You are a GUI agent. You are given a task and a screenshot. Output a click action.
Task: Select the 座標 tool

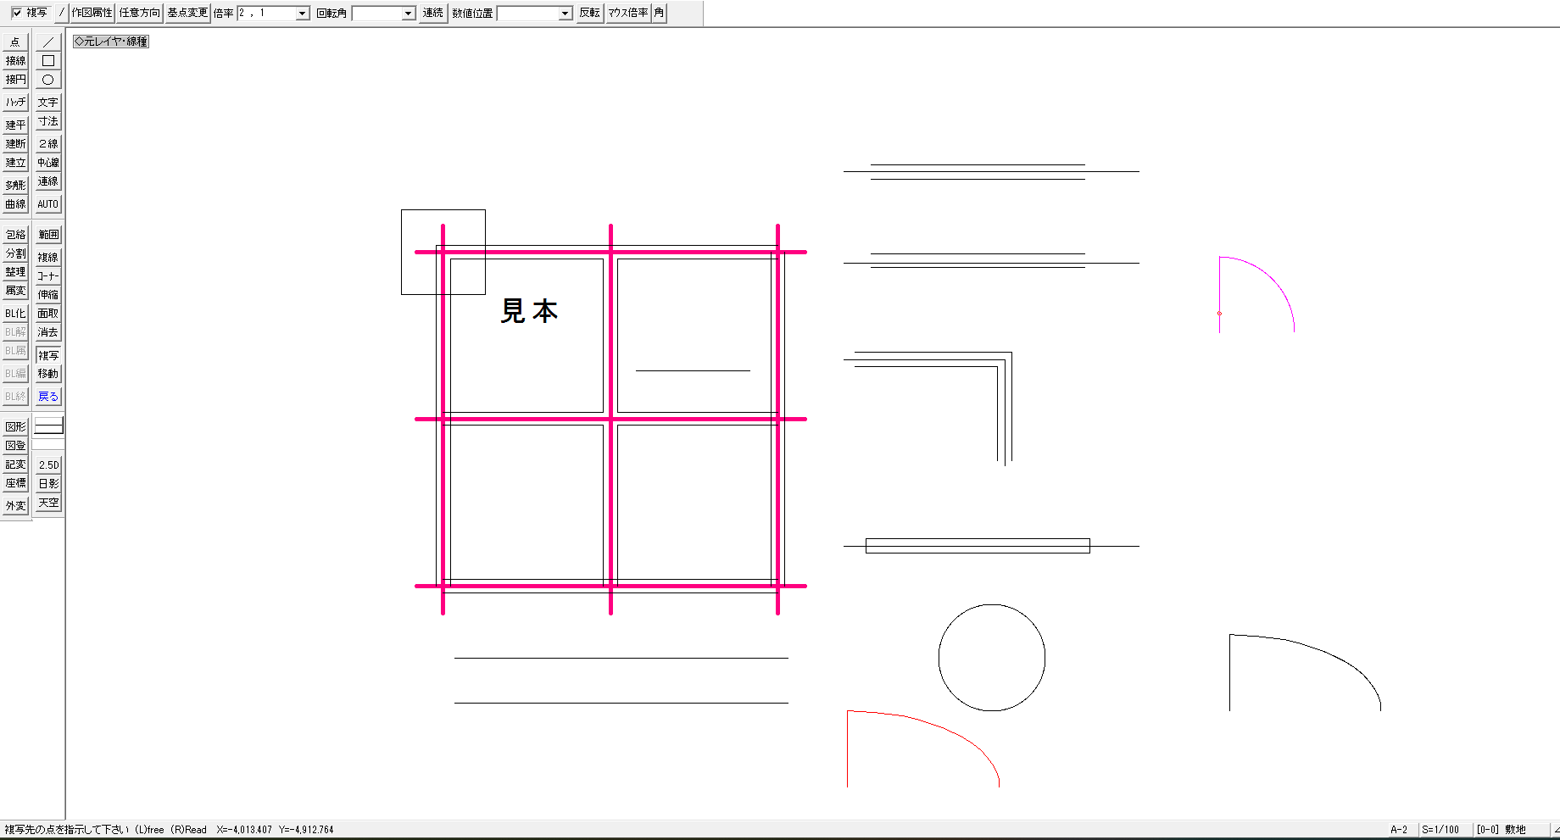(x=15, y=483)
